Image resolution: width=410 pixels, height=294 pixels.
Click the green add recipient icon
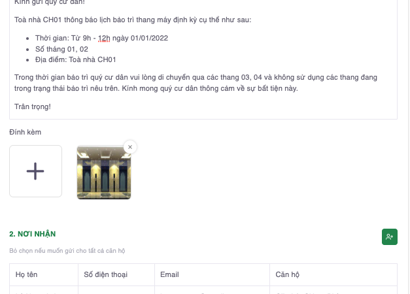(x=390, y=237)
